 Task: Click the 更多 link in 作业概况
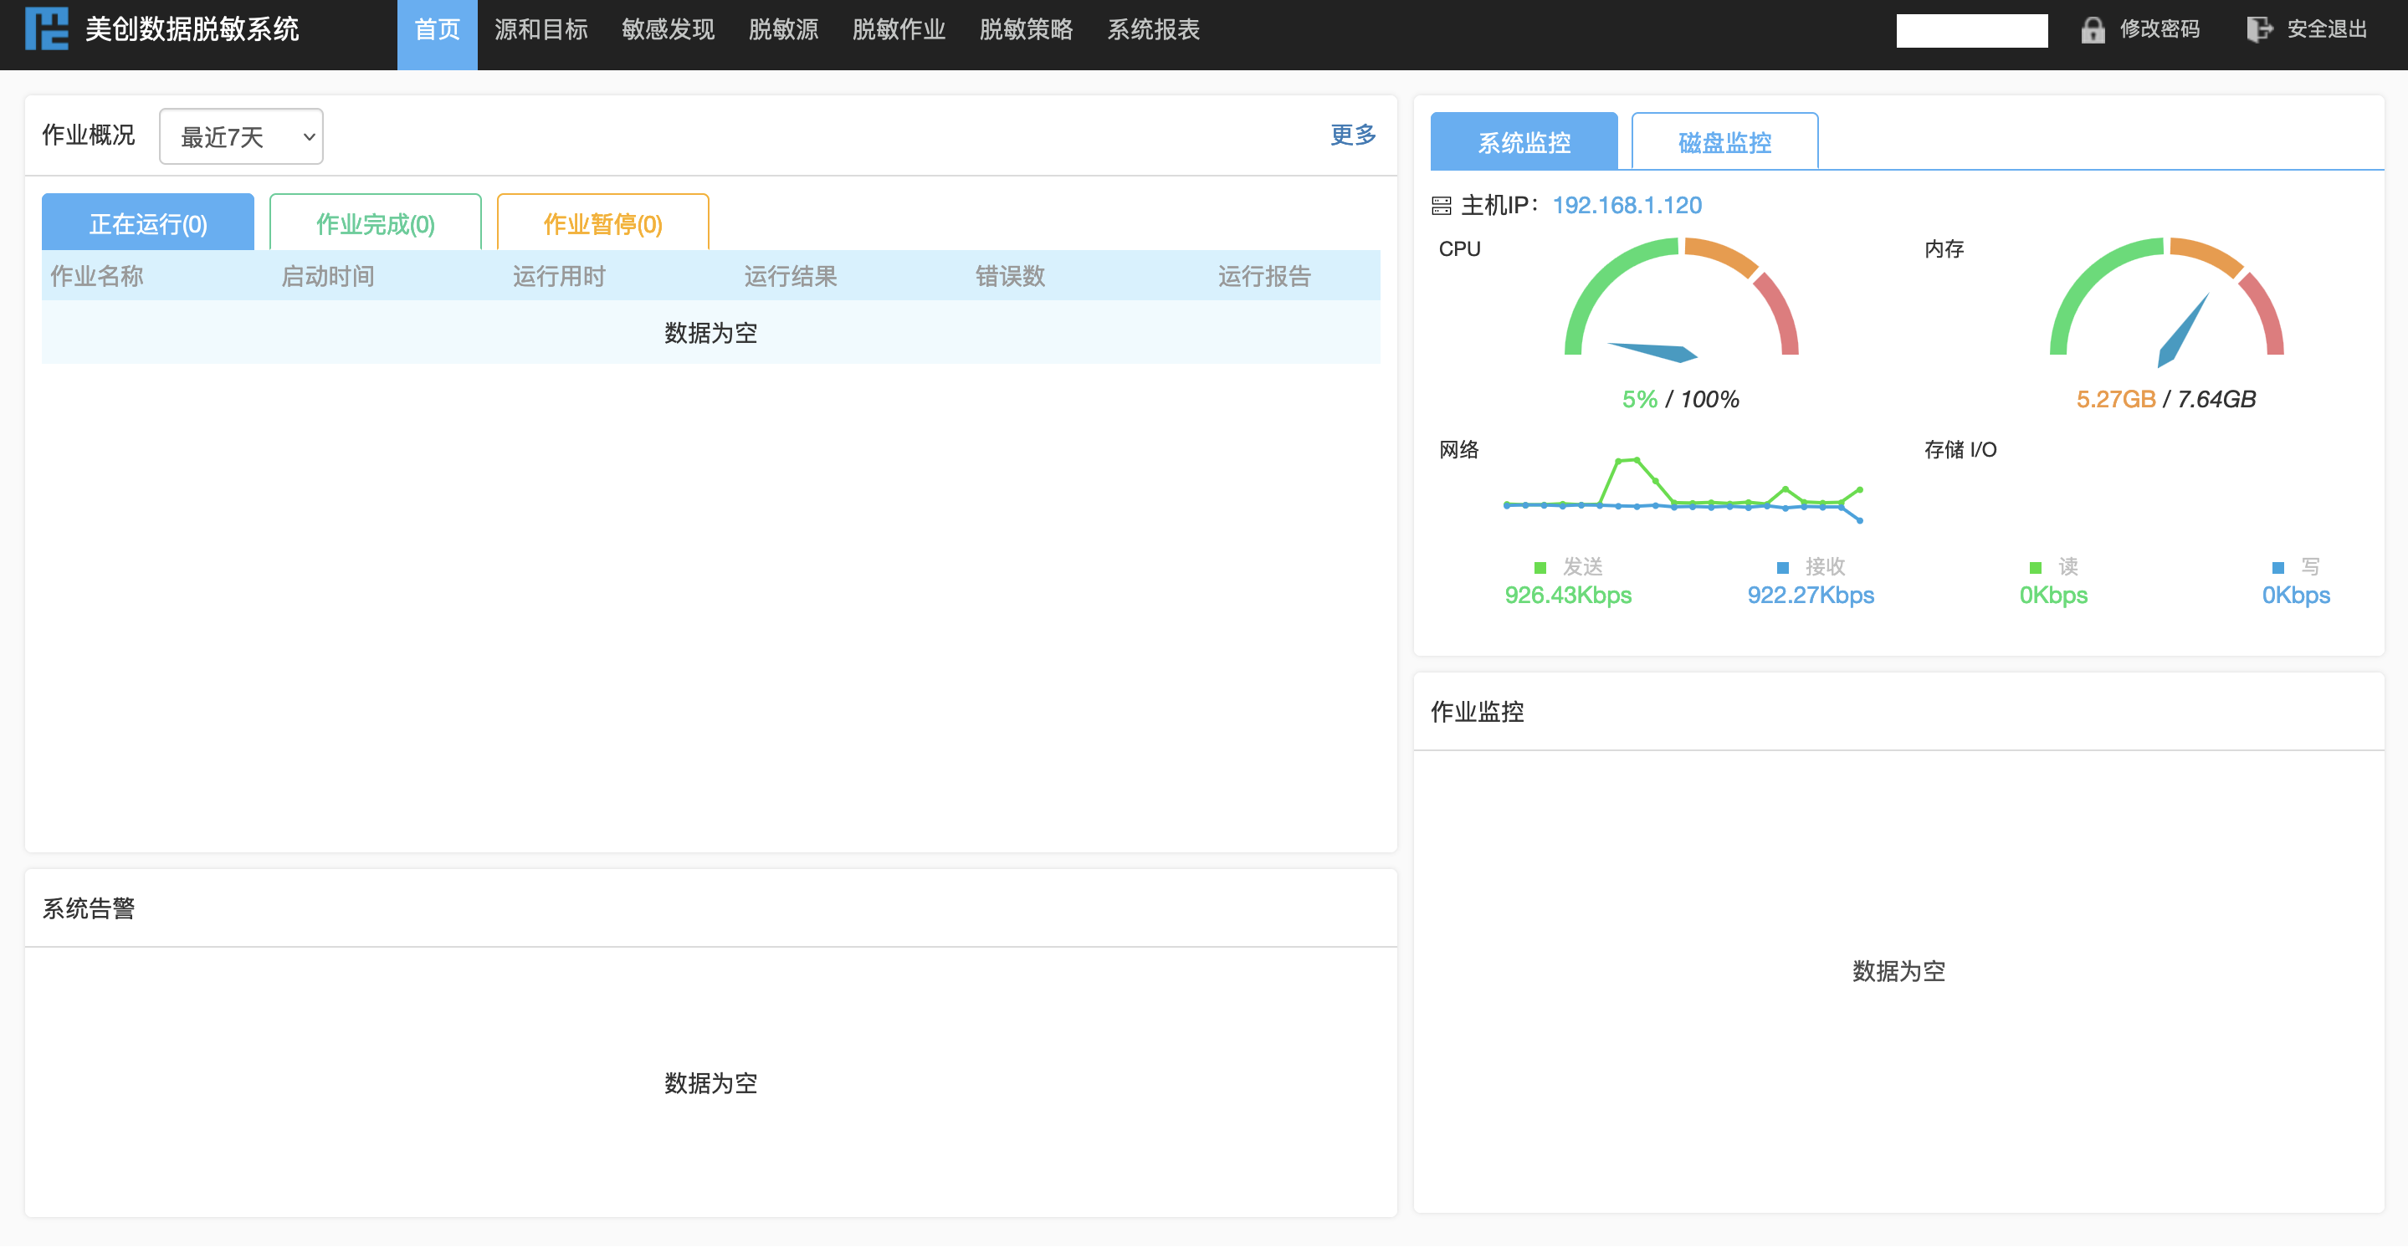coord(1353,136)
